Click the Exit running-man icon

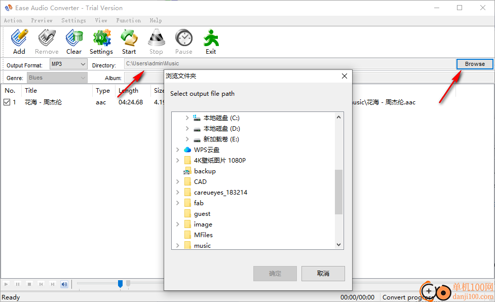pos(211,42)
